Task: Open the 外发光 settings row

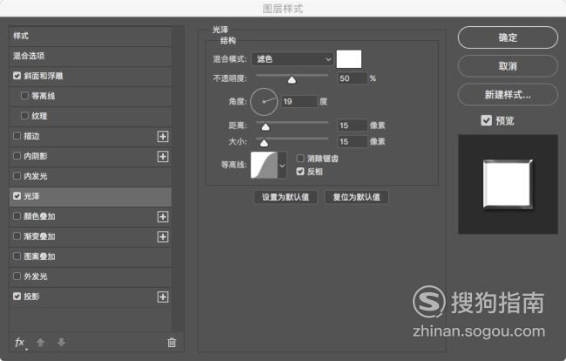Action: [91, 277]
